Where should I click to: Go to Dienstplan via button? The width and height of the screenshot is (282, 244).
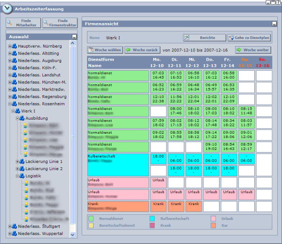(x=249, y=38)
